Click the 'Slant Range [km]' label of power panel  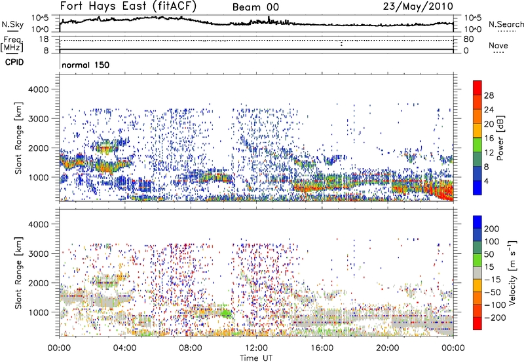pyautogui.click(x=18, y=138)
